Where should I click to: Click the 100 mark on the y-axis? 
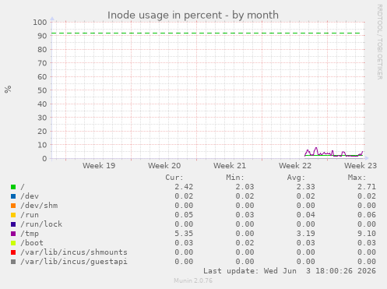[x=40, y=23]
